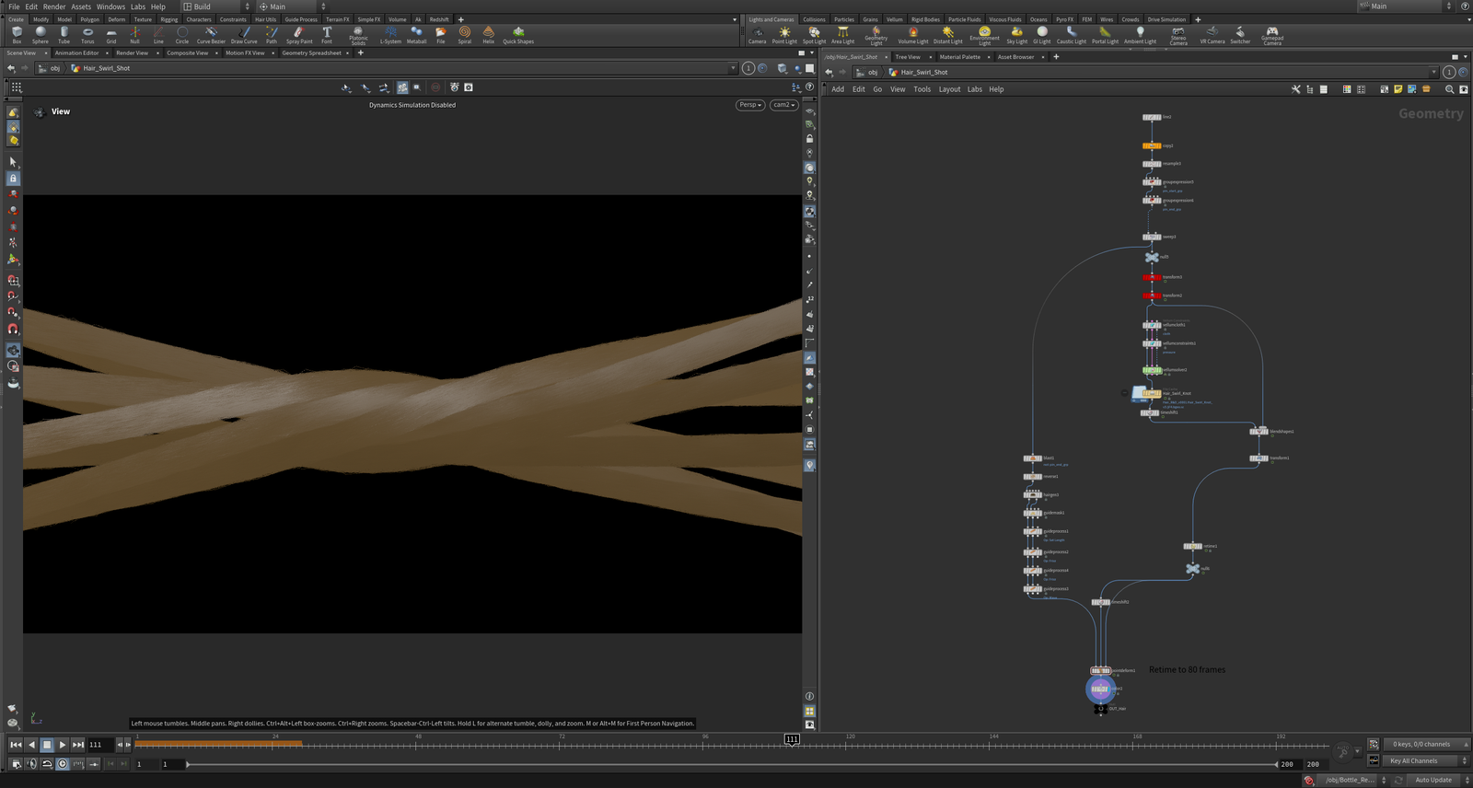Screen dimensions: 1473x788
Task: Toggle the real-time playback clock button
Action: [63, 764]
